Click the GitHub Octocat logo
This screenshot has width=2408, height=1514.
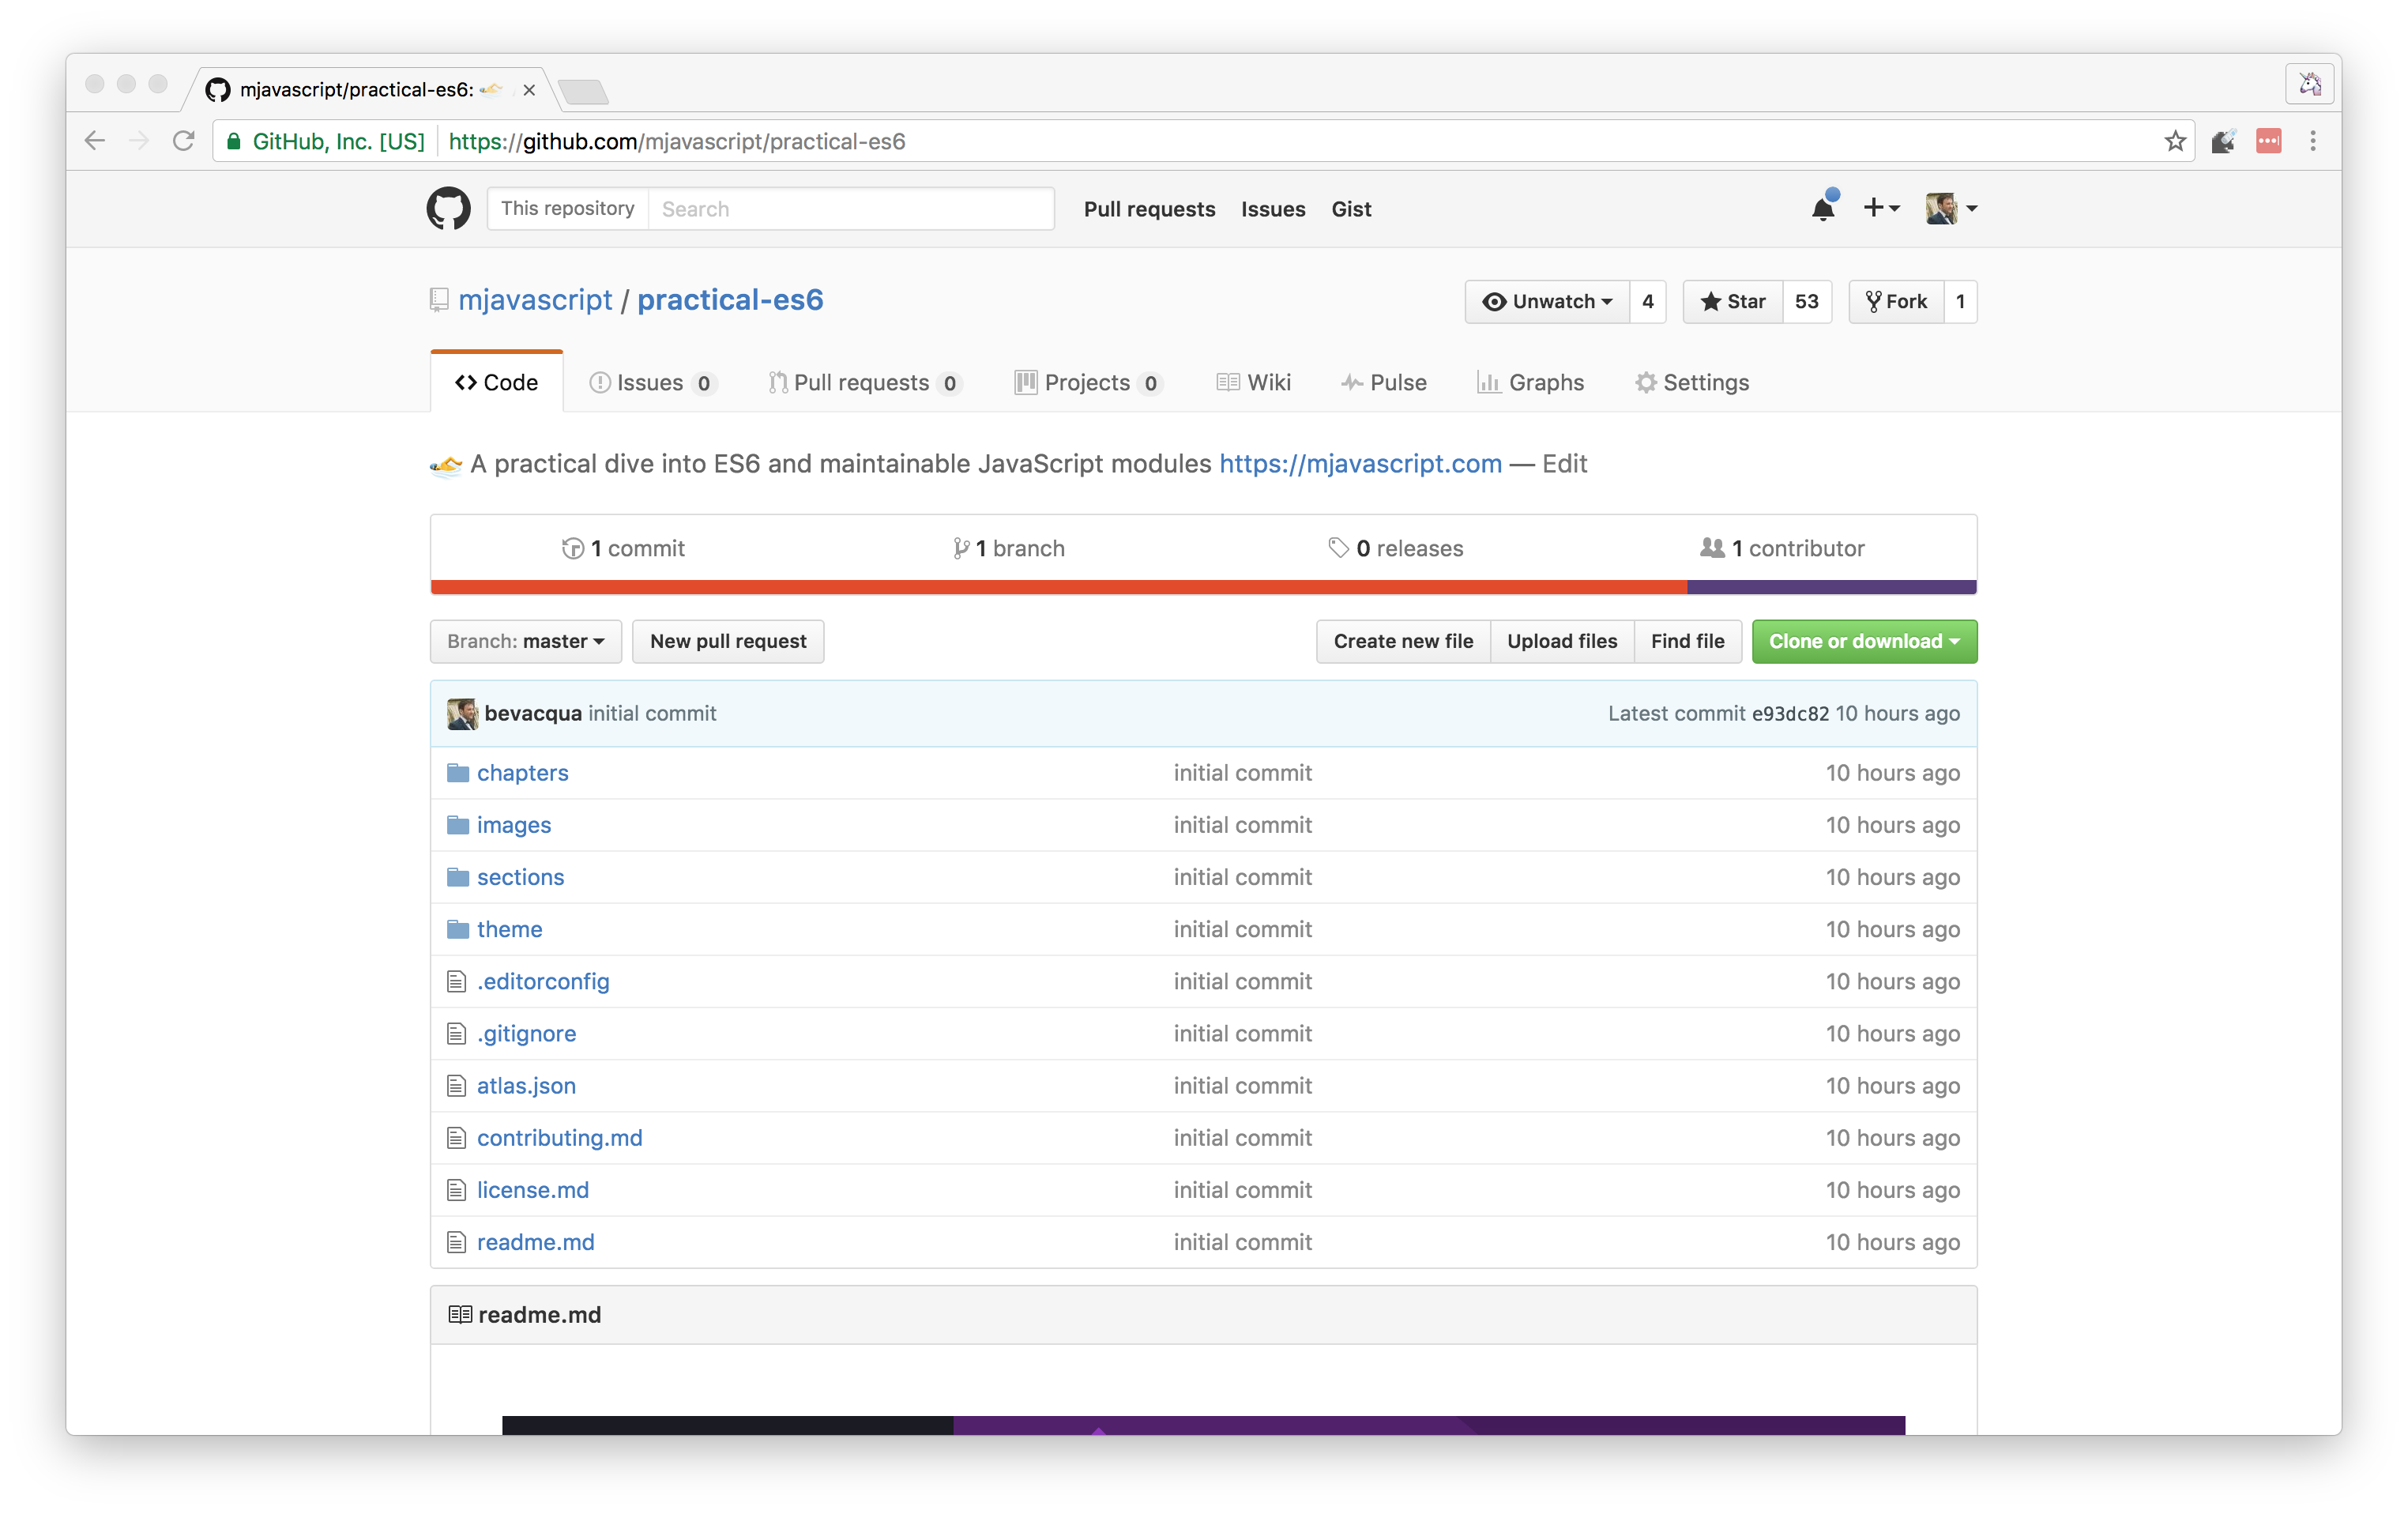[448, 208]
